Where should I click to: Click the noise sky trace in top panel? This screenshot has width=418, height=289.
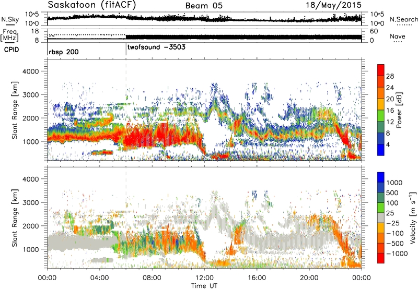(204, 19)
